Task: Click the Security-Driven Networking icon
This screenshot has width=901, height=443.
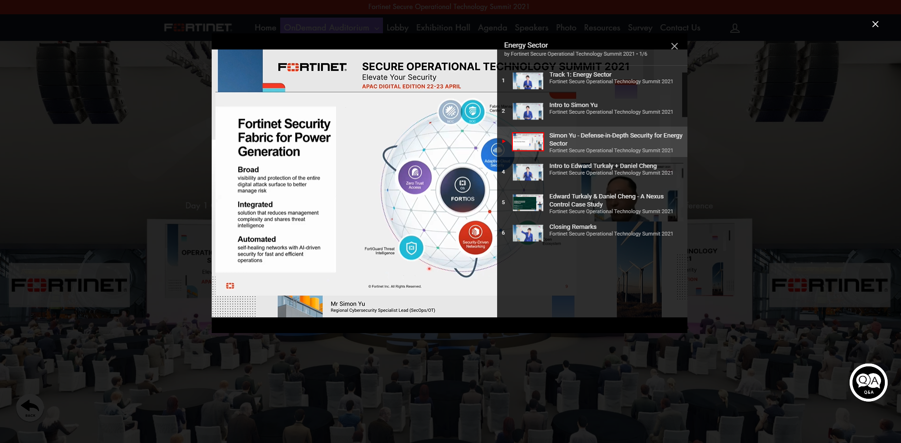Action: (475, 237)
